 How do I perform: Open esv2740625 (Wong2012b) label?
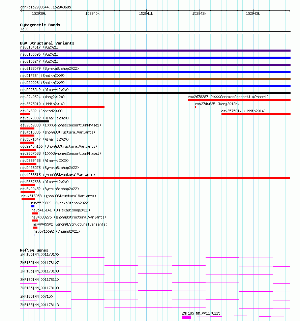(217, 104)
